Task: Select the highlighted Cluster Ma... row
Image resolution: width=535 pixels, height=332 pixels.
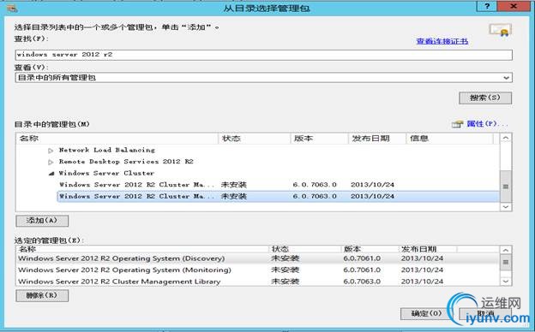Action: pyautogui.click(x=278, y=197)
